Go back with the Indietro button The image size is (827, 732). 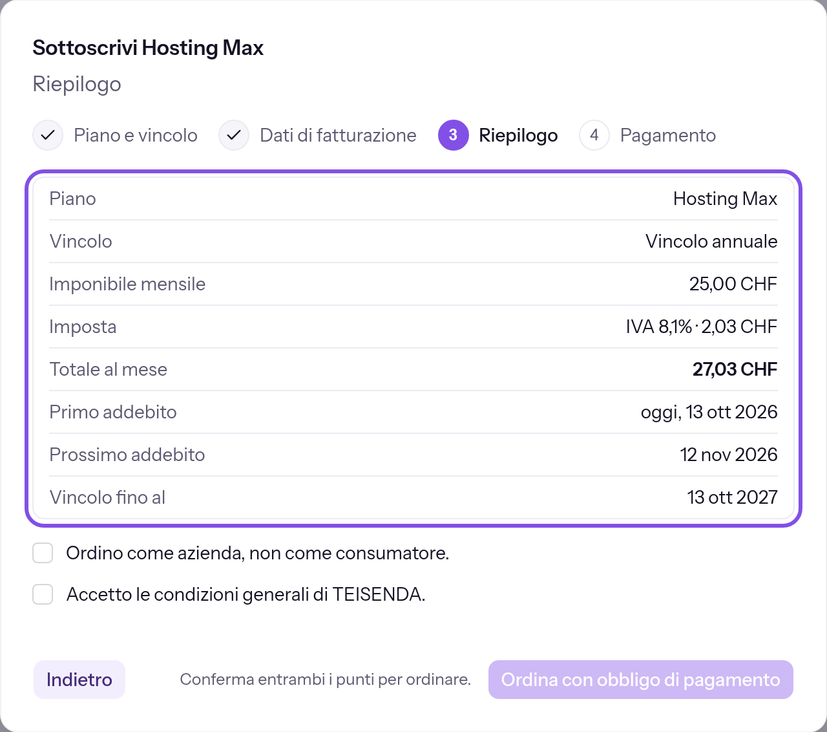(79, 680)
